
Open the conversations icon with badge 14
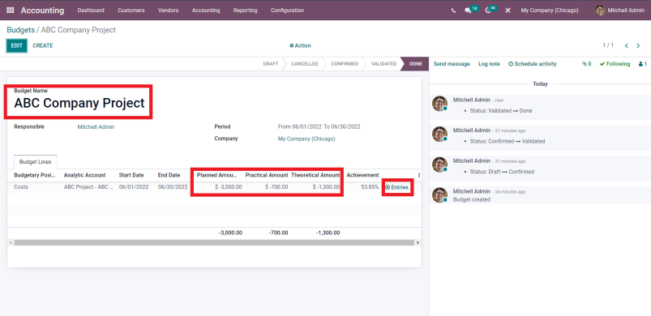point(471,10)
